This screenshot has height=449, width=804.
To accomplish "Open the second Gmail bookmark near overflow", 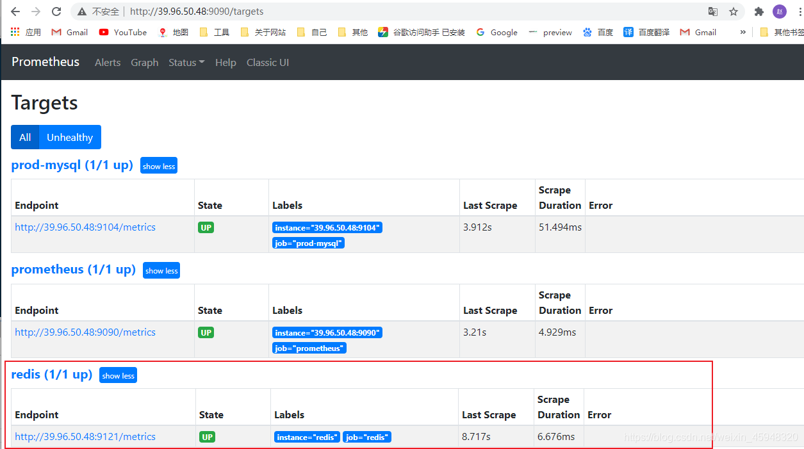I will 698,32.
